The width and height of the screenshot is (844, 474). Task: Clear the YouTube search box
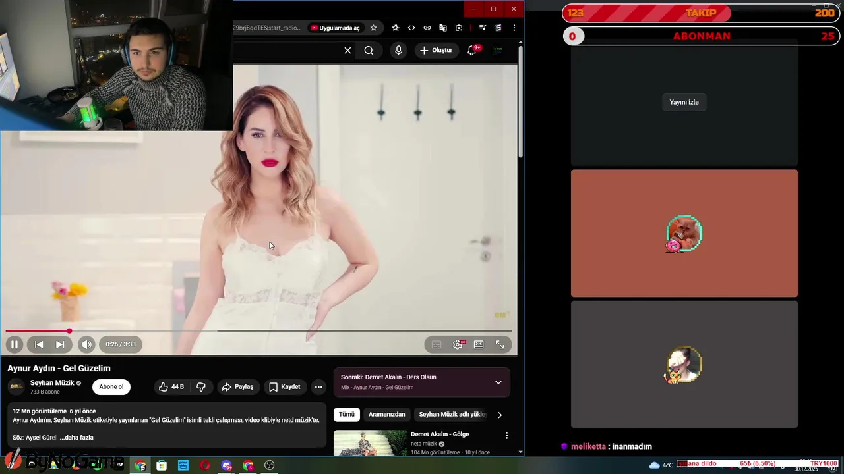(x=347, y=51)
